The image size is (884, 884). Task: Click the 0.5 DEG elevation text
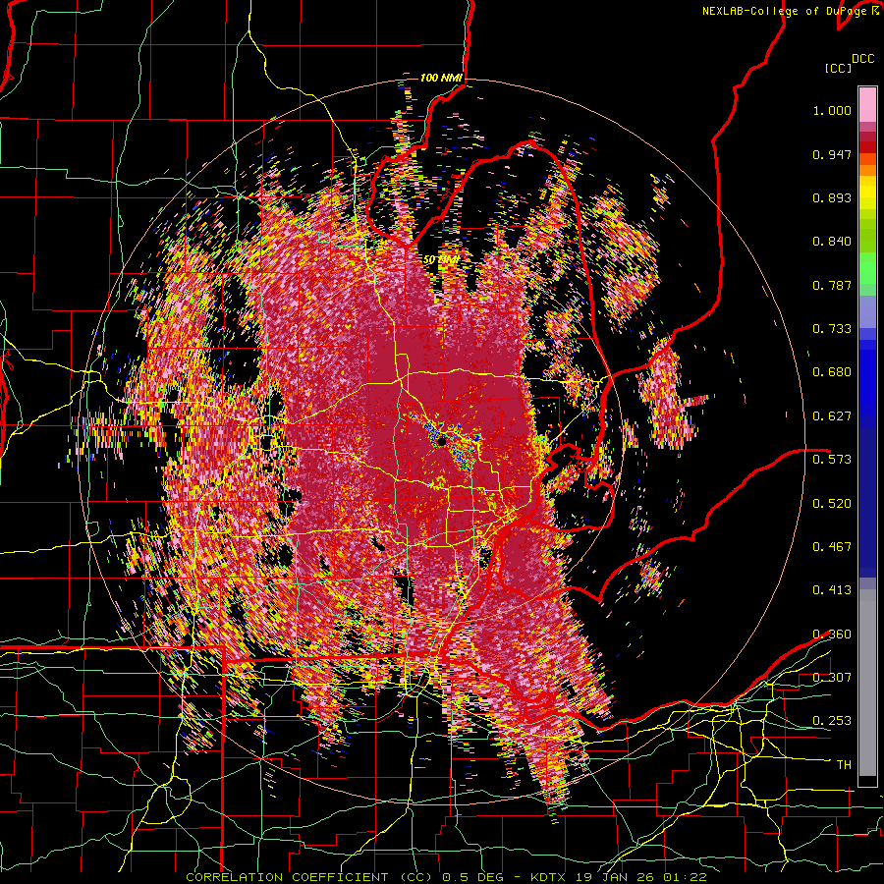471,877
